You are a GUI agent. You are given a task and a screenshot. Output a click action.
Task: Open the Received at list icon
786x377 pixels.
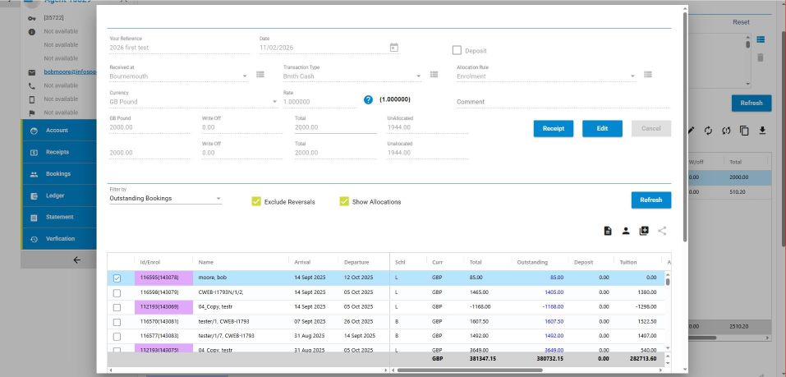pos(260,74)
